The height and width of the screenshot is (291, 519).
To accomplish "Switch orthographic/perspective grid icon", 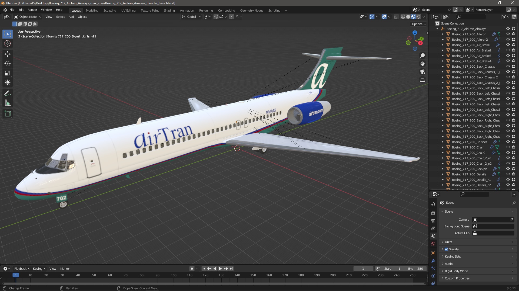I will 422,80.
